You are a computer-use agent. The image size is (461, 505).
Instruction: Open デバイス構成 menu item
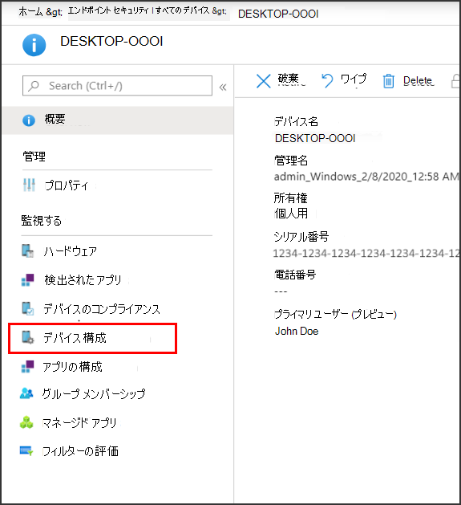[75, 338]
